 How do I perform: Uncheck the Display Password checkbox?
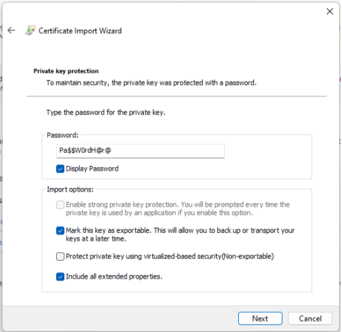coord(60,169)
